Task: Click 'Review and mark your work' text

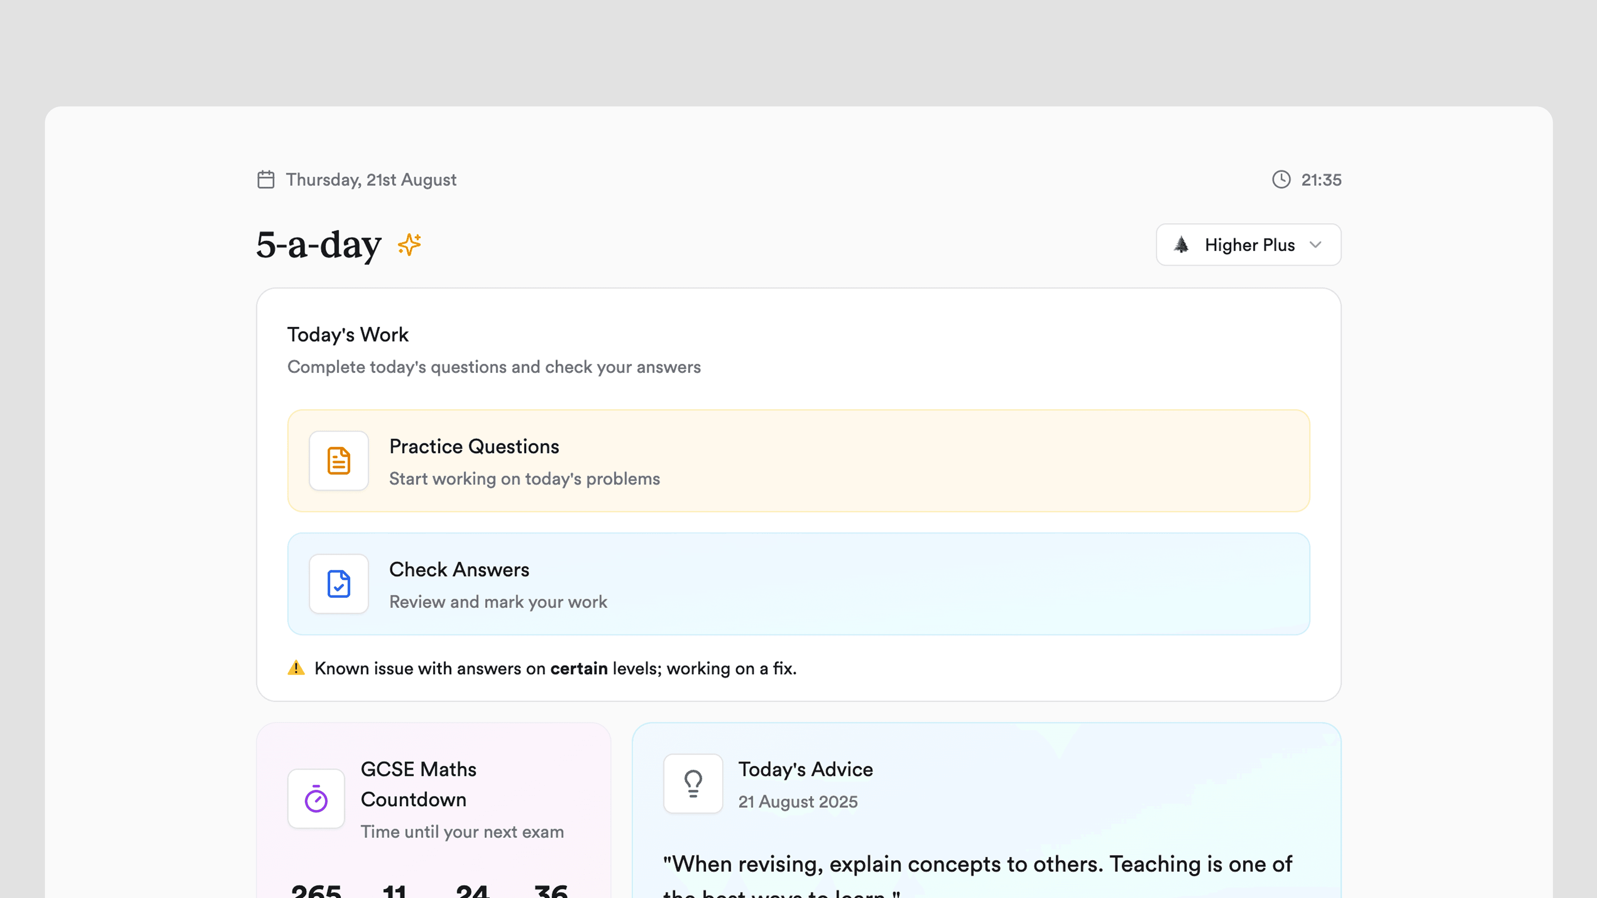Action: (x=499, y=602)
